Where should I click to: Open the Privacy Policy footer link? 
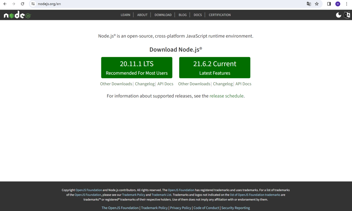coord(181,208)
